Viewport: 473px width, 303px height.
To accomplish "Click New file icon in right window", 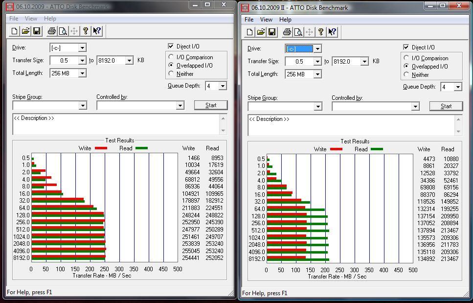I will click(250, 32).
